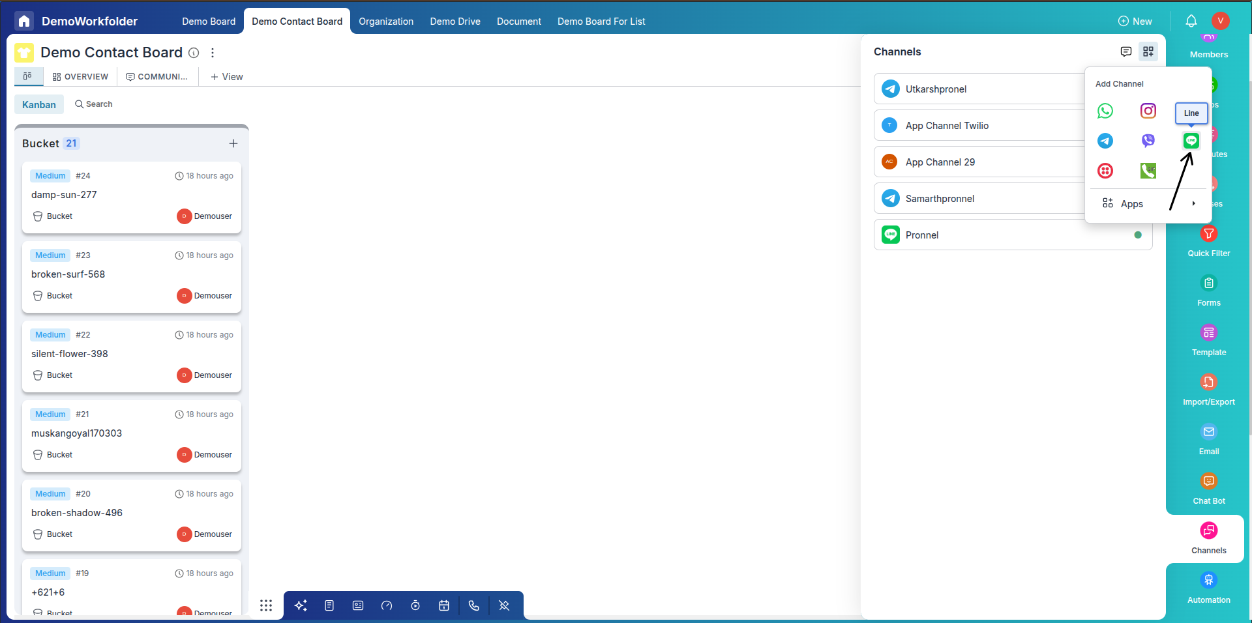Open Forms in the sidebar
This screenshot has width=1252, height=623.
(x=1209, y=290)
